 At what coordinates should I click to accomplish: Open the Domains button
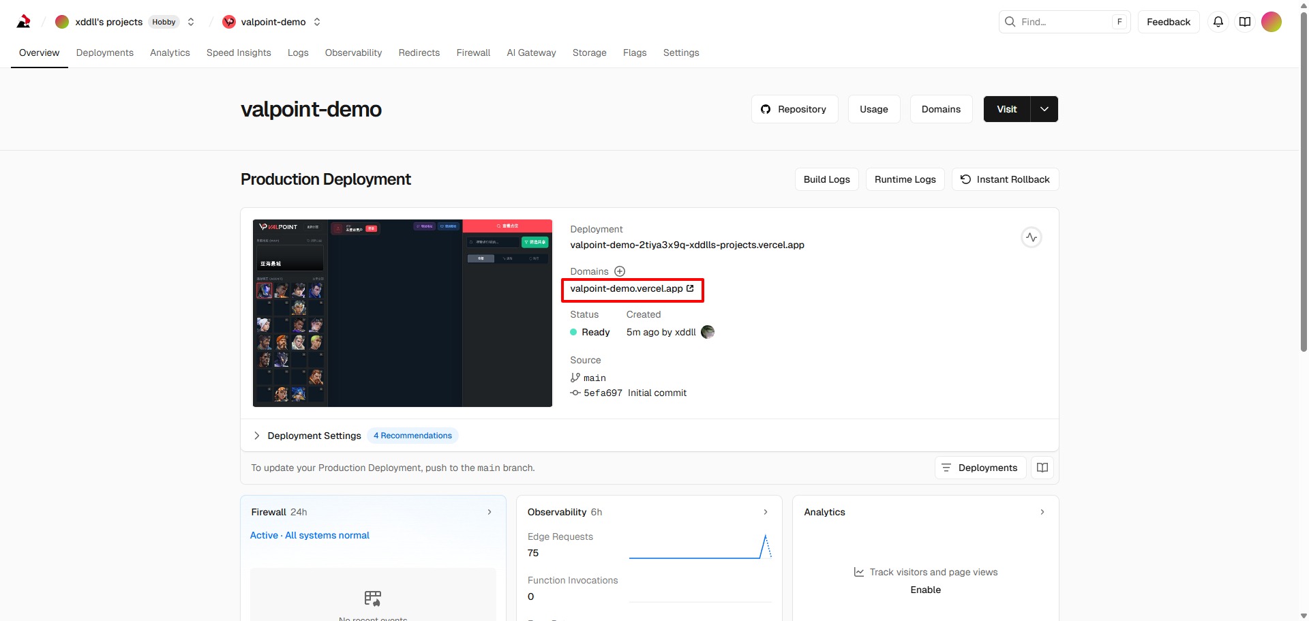coord(942,109)
